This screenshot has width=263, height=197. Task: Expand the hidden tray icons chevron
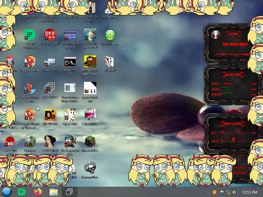point(208,192)
